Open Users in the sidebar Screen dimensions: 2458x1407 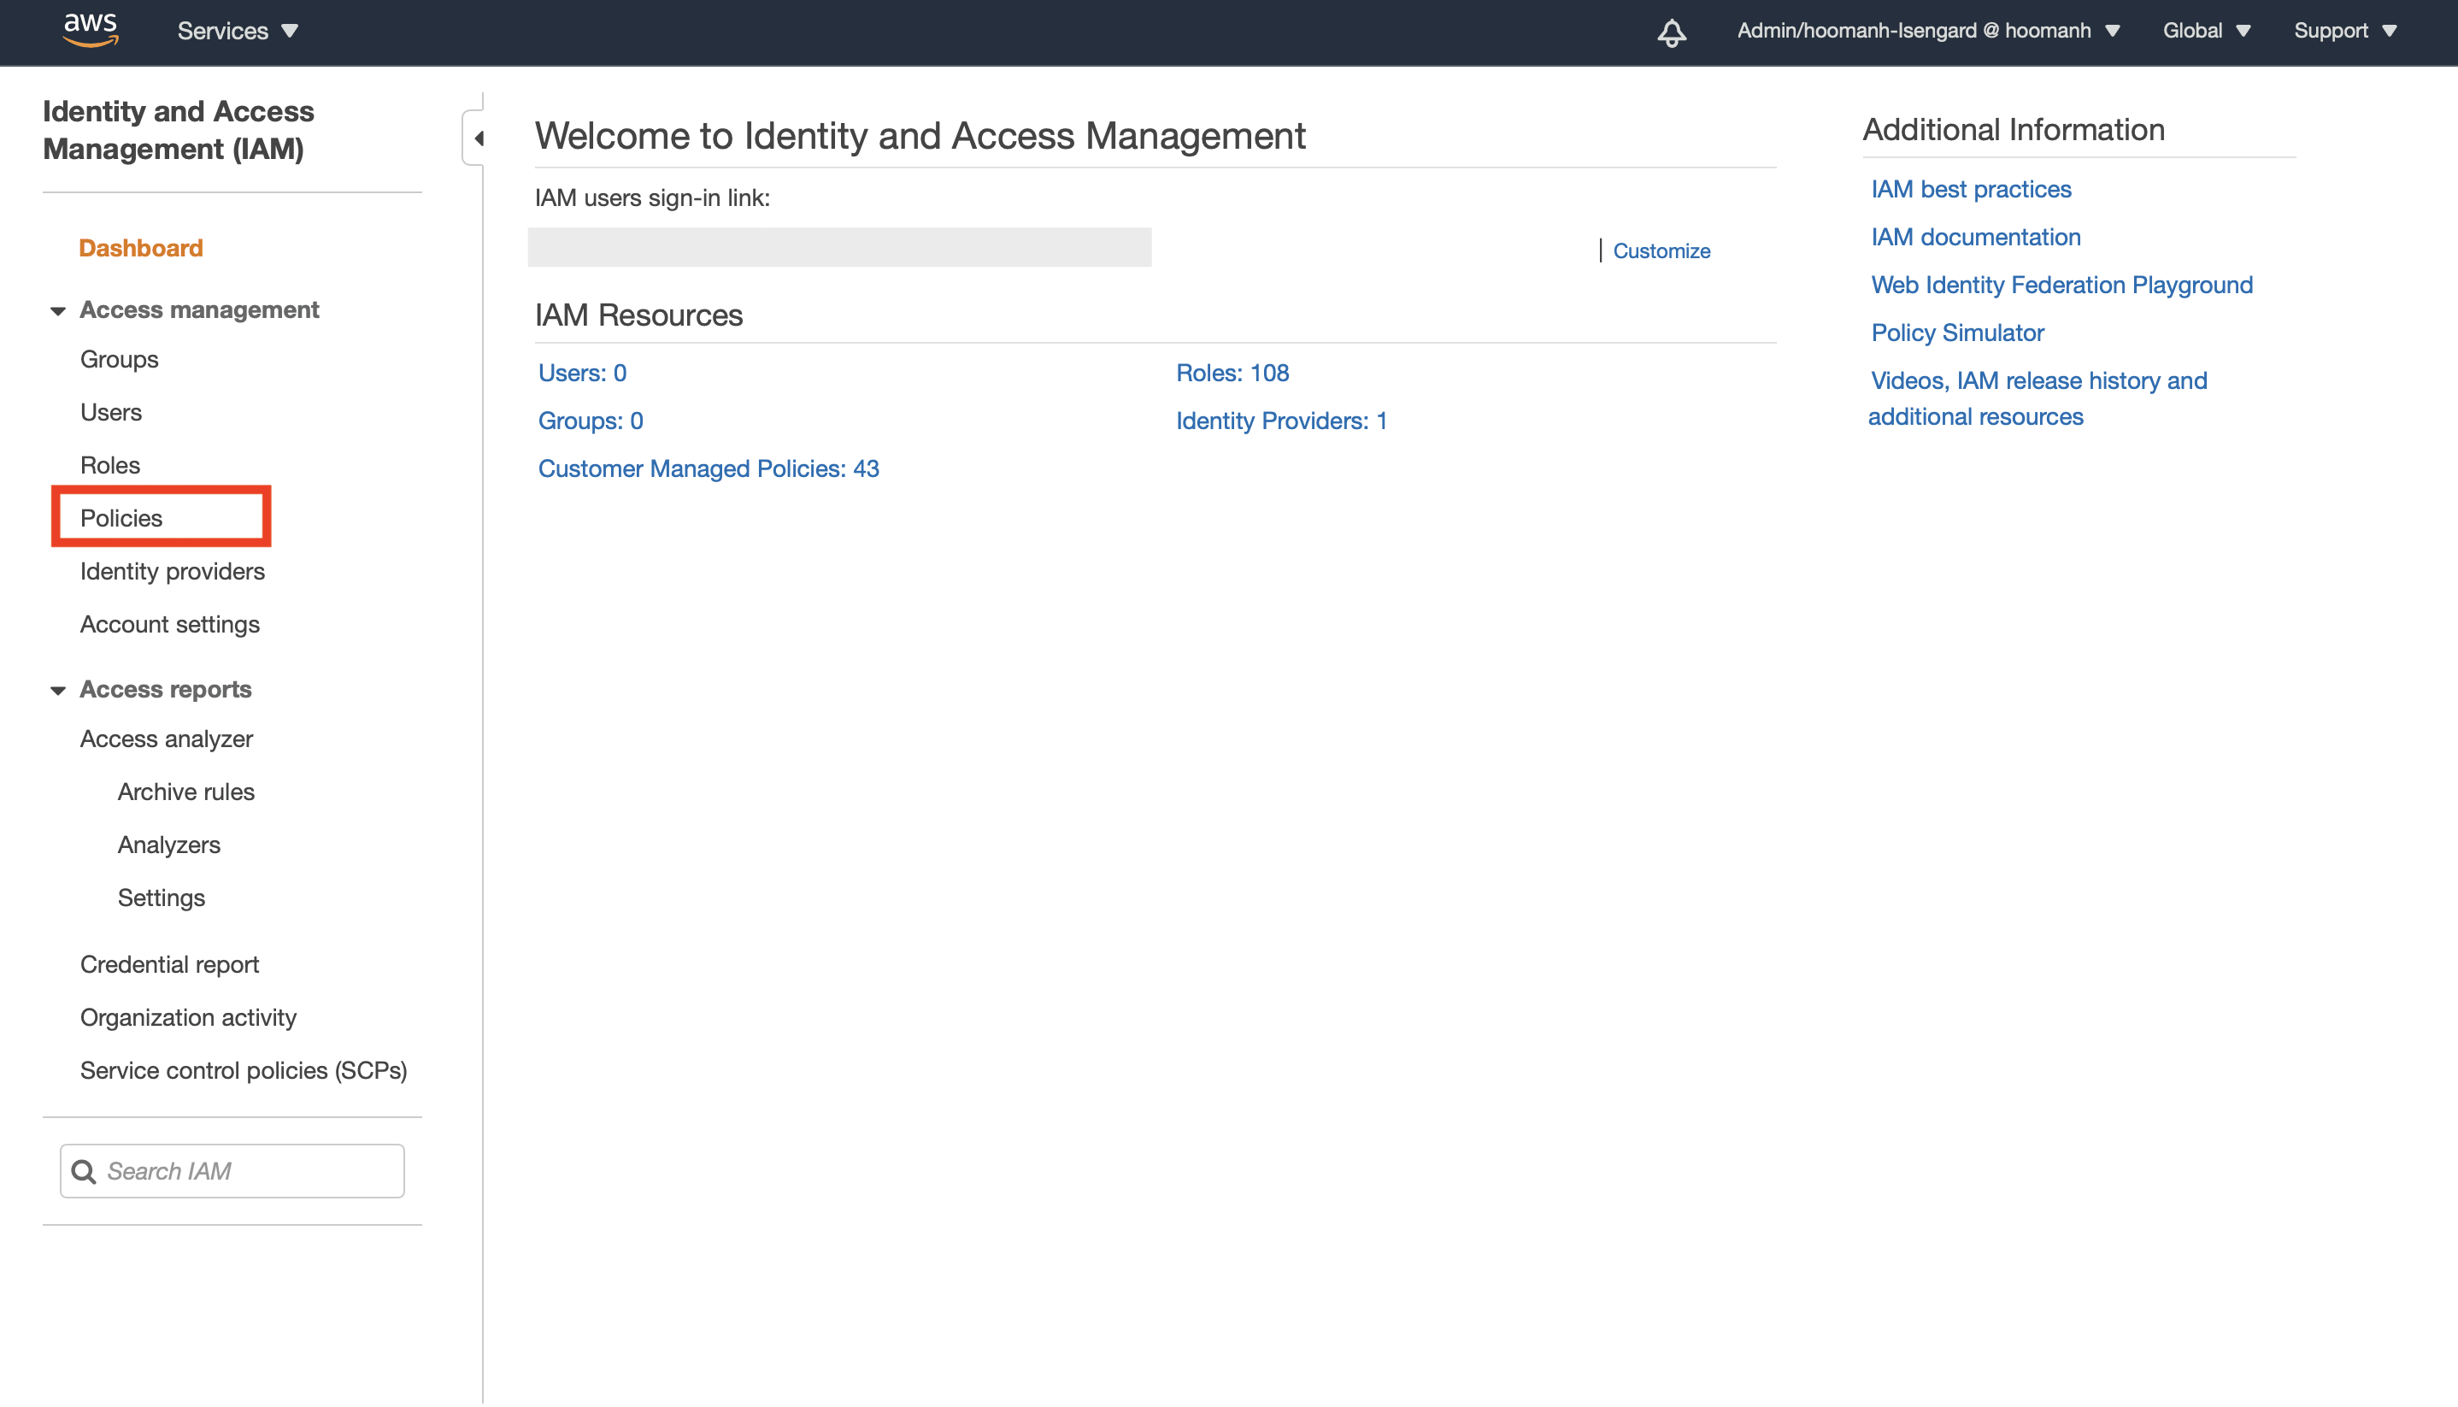[x=111, y=412]
